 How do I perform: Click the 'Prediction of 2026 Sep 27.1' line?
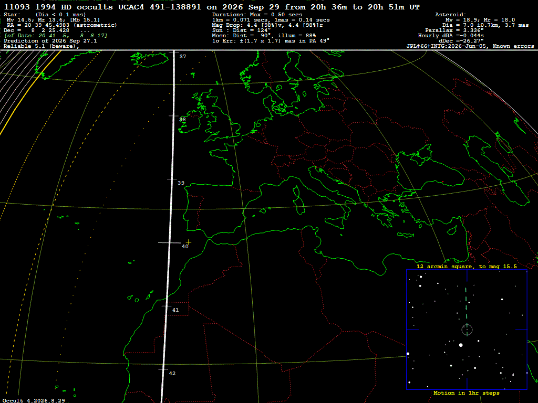click(50, 41)
